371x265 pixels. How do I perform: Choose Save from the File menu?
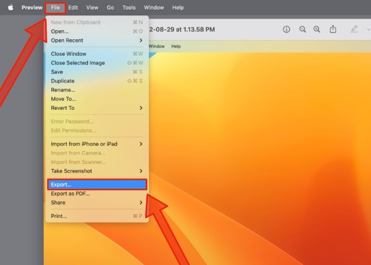(x=97, y=72)
